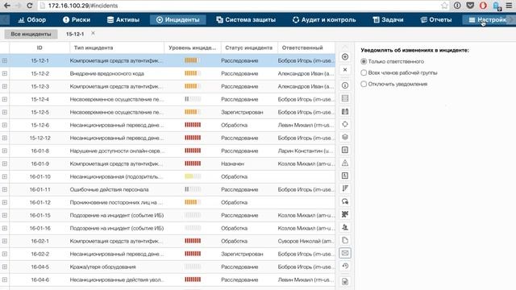Screen dimensions: 516x290
Task: Click browser back arrow
Action: (7, 6)
